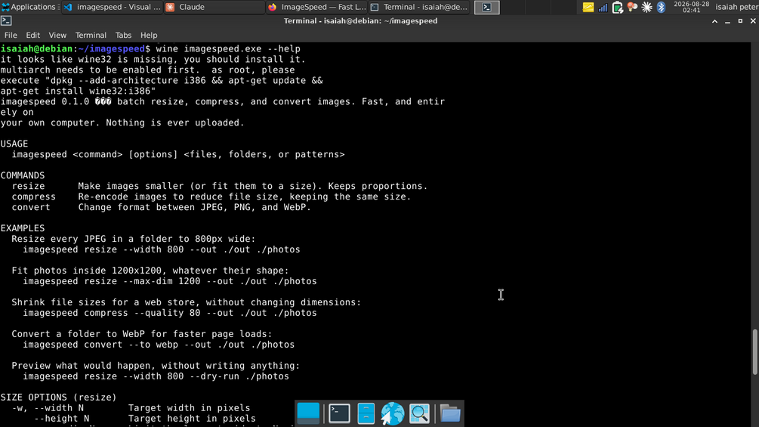
Task: Open home folder icon in dock
Action: [x=450, y=413]
